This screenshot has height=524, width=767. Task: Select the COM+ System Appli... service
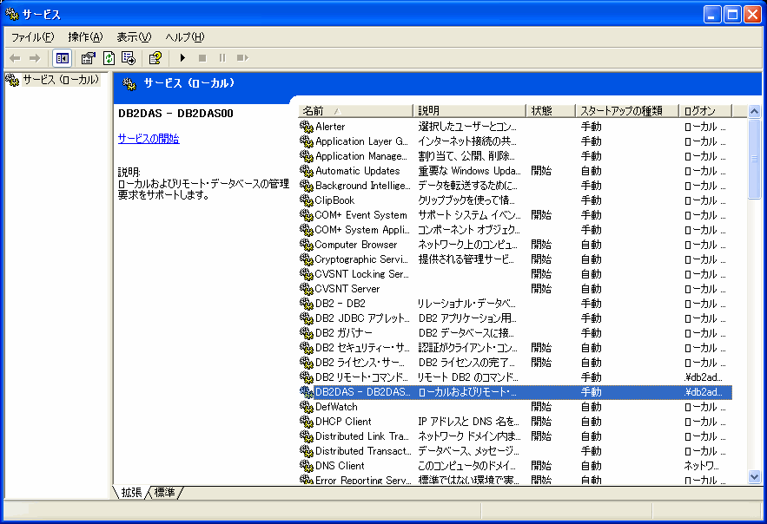coord(515,230)
